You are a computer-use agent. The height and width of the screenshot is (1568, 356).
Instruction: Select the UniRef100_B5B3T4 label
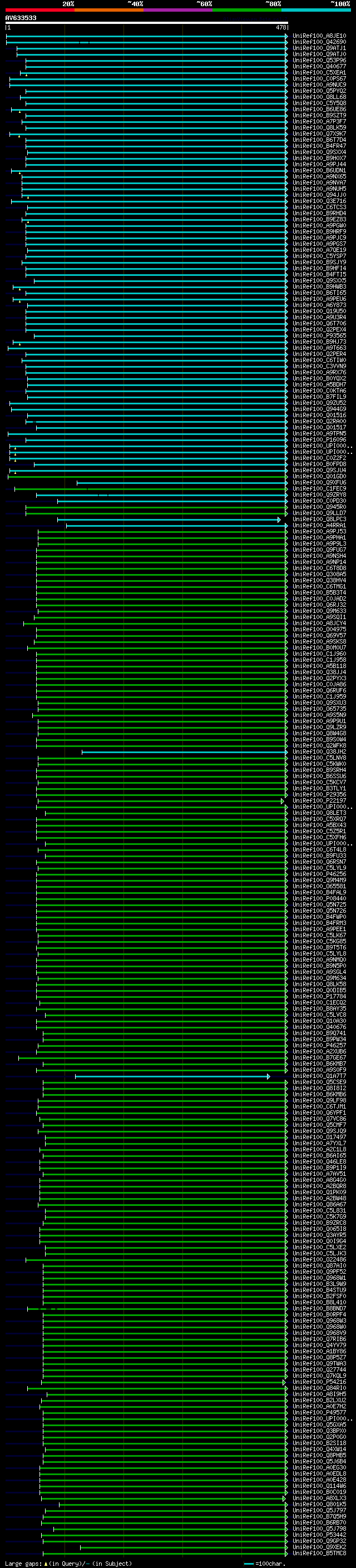click(319, 592)
